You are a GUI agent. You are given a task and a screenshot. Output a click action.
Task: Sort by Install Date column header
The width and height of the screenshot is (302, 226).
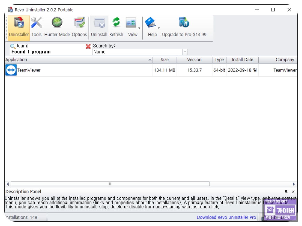click(242, 60)
